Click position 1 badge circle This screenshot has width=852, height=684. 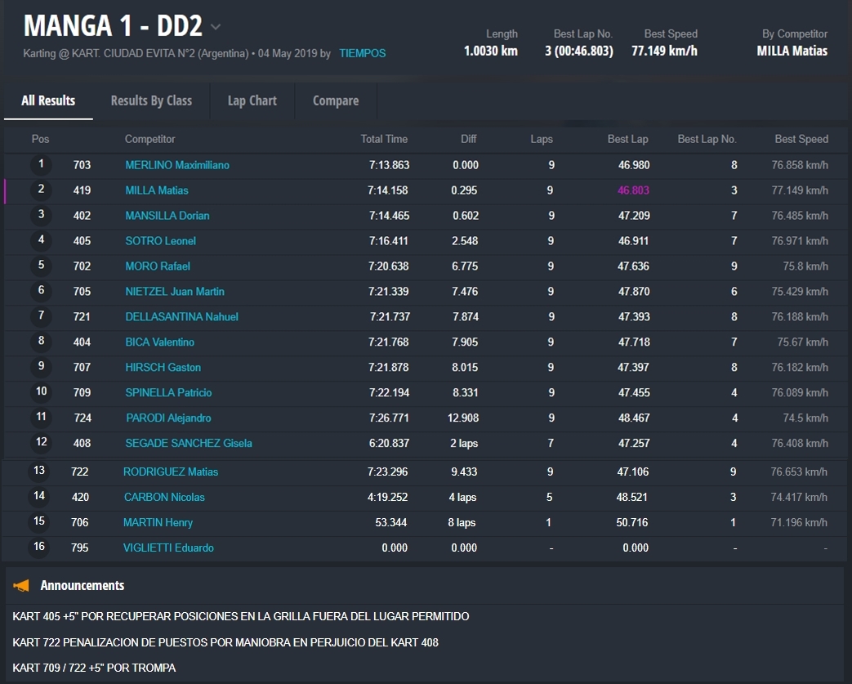(41, 165)
